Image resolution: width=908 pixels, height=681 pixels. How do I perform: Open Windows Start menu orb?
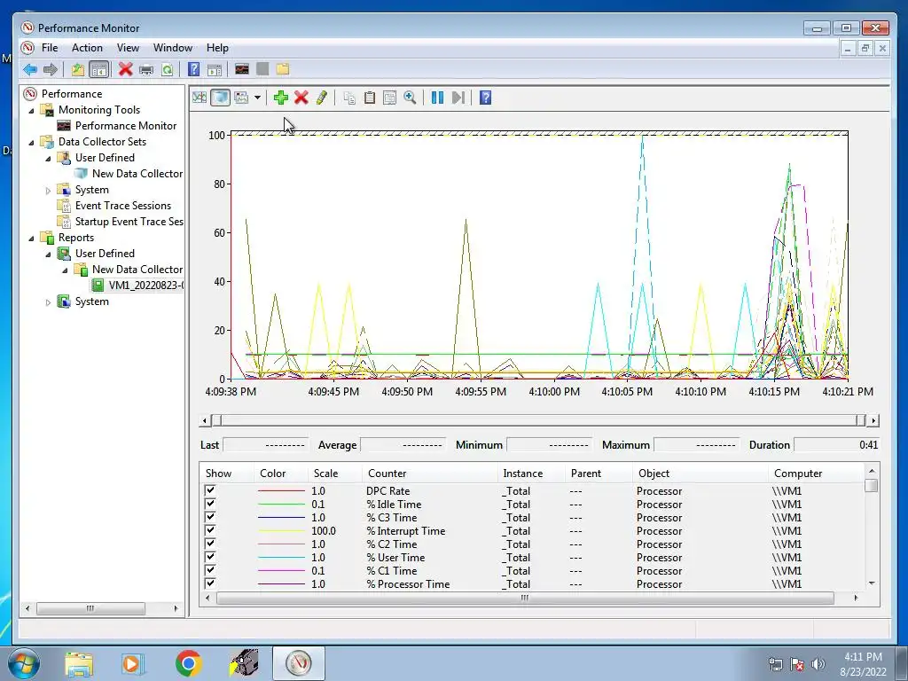click(23, 663)
